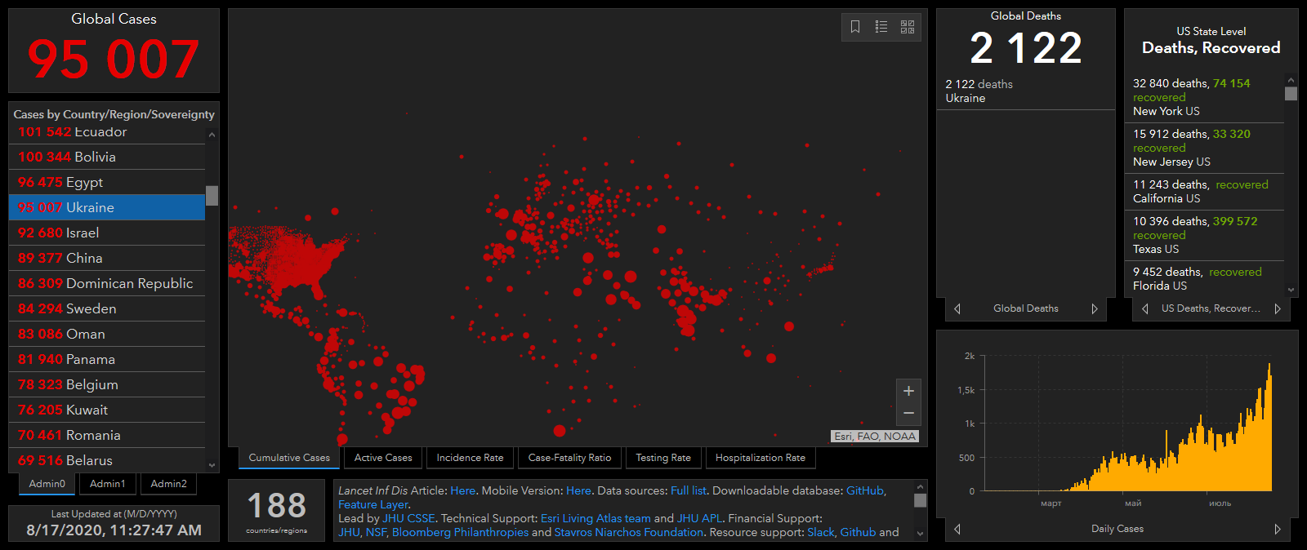
Task: Open the map legend list icon
Action: [x=881, y=27]
